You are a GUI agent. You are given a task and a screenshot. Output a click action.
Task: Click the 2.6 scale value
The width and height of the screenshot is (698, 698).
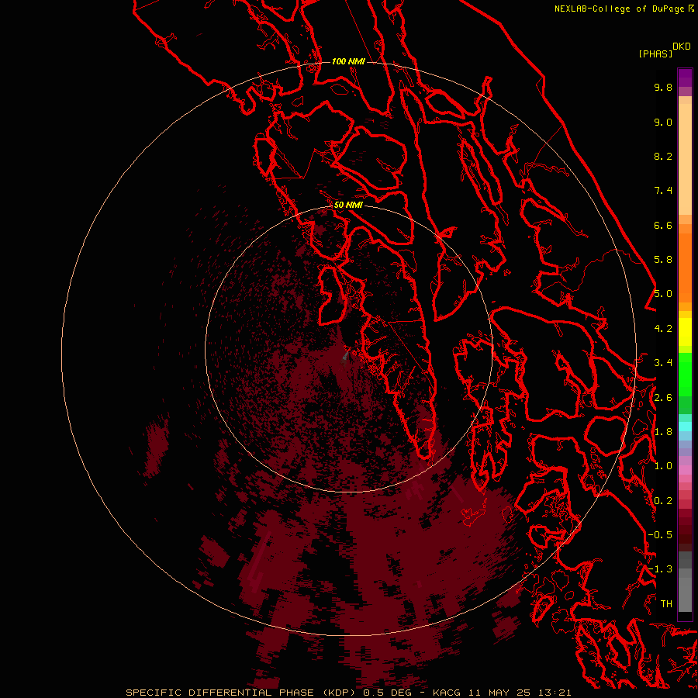click(x=663, y=398)
